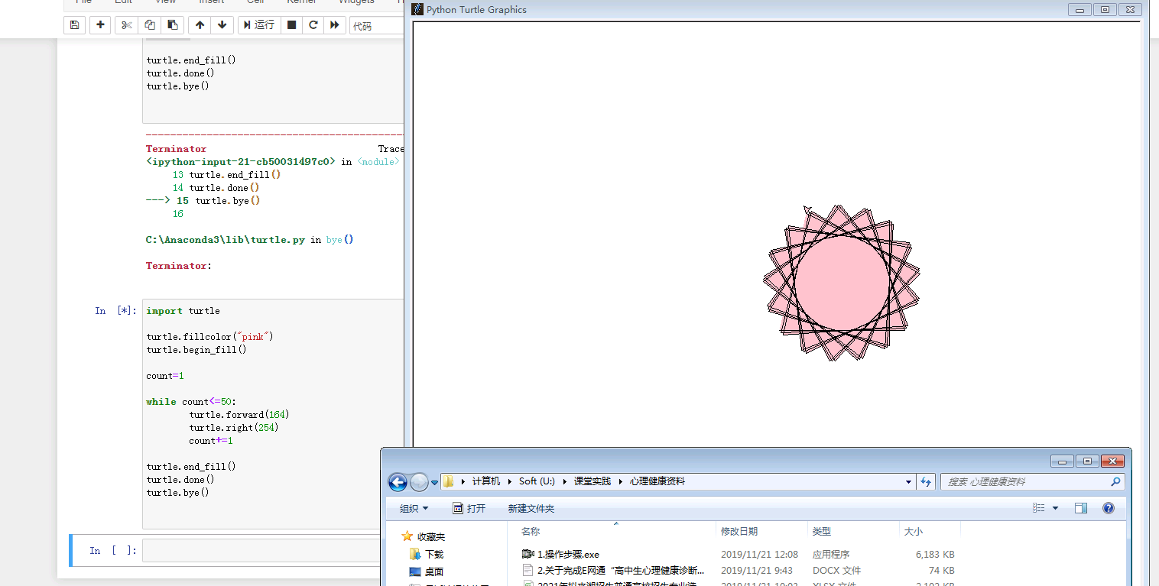Paste cells using the clipboard icon
Screen dimensions: 1159x586
pyautogui.click(x=172, y=25)
